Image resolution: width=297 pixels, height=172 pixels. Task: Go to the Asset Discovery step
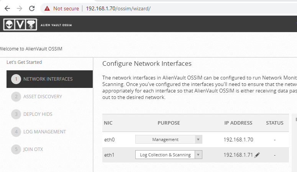tap(43, 97)
